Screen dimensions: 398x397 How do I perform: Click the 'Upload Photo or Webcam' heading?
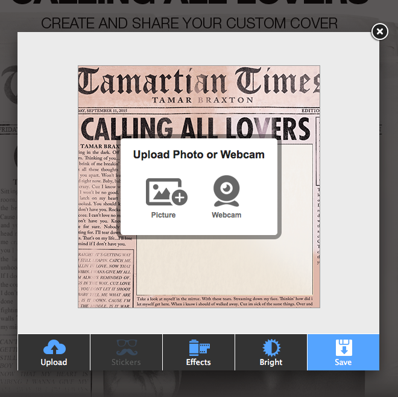coord(199,155)
